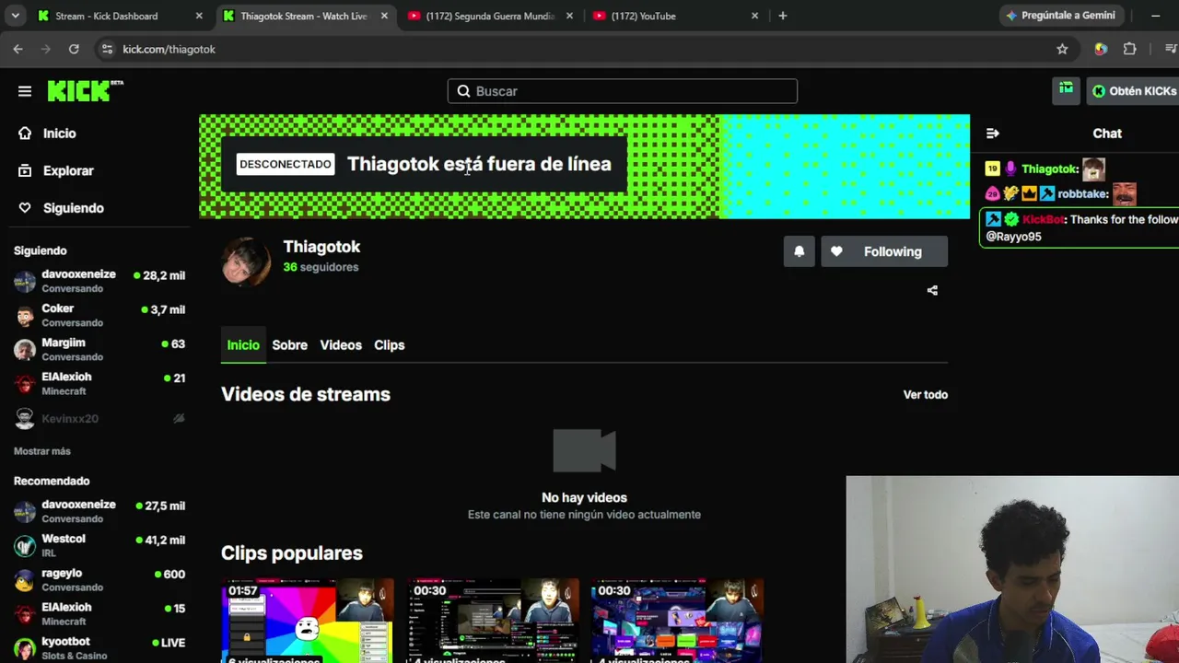
Task: Open the tab search dropdown arrow
Action: click(15, 16)
